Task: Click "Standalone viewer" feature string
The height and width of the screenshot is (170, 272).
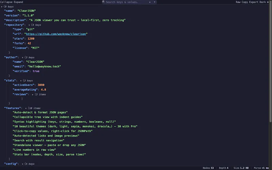Action: 49,145
